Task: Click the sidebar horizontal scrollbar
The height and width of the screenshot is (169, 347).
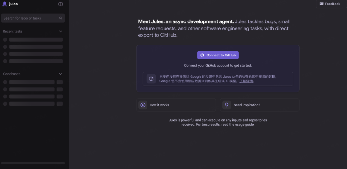Action: [33, 163]
